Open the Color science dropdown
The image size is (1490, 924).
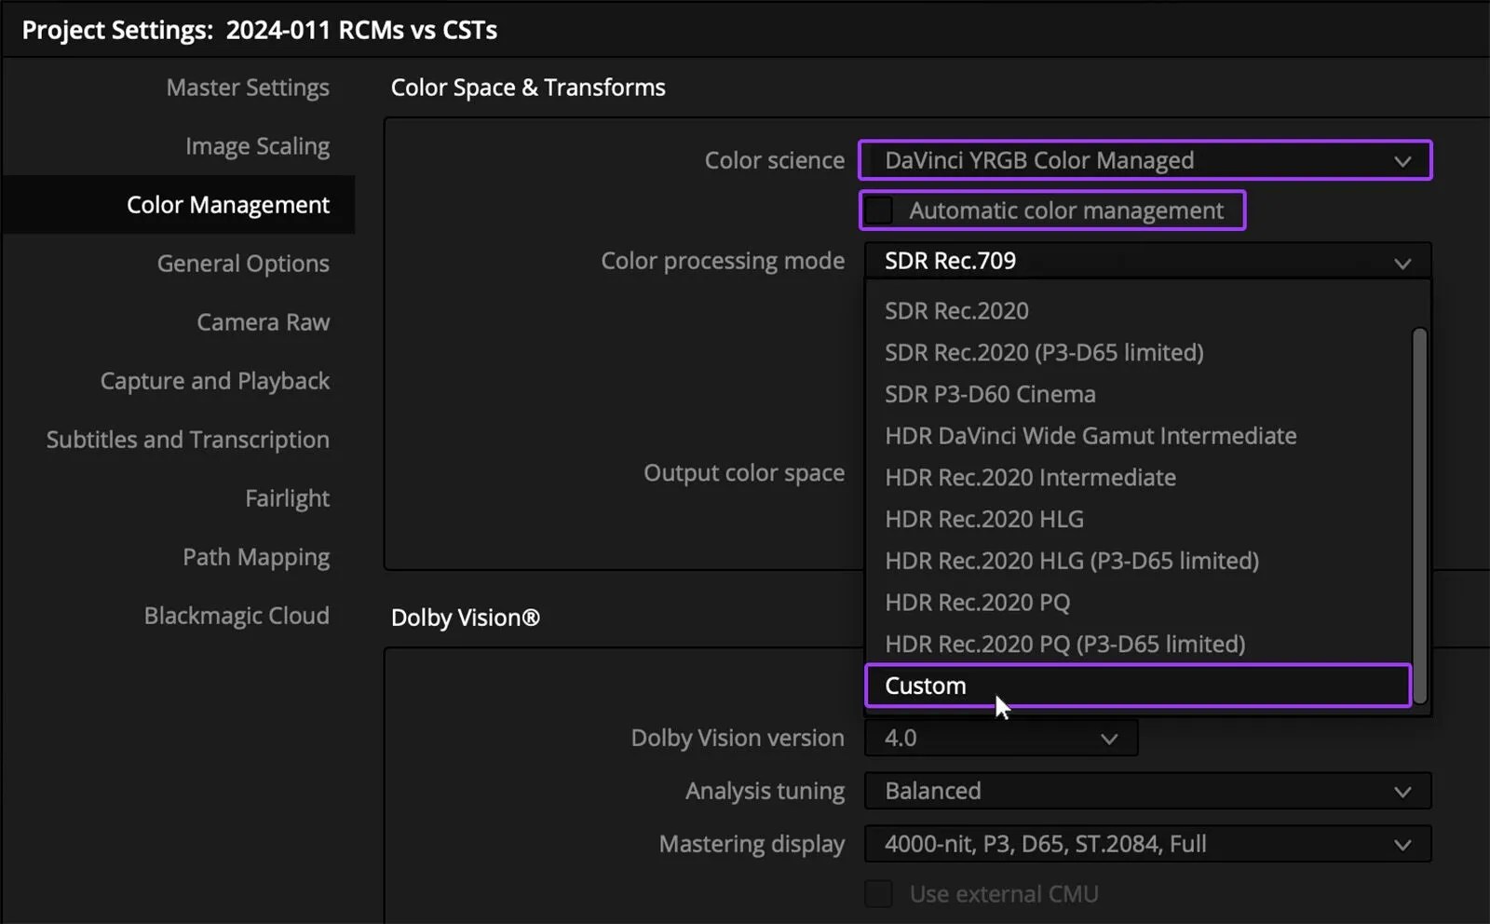point(1145,160)
